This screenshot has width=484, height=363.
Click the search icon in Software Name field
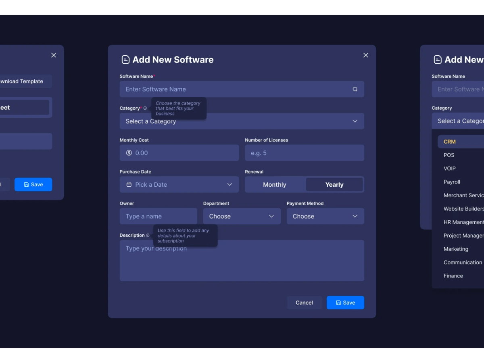[x=355, y=89]
